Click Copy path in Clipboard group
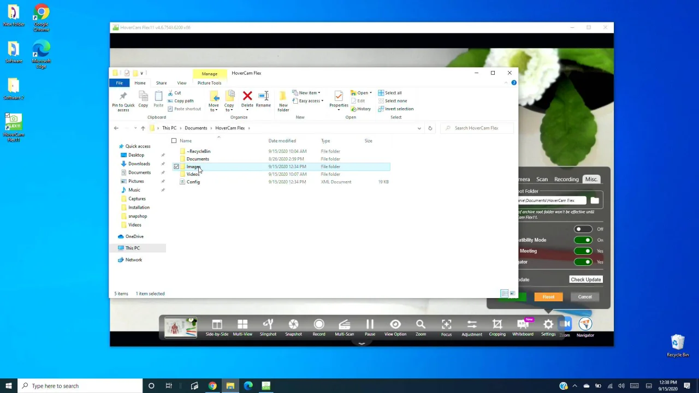Viewport: 699px width, 393px height. point(181,101)
